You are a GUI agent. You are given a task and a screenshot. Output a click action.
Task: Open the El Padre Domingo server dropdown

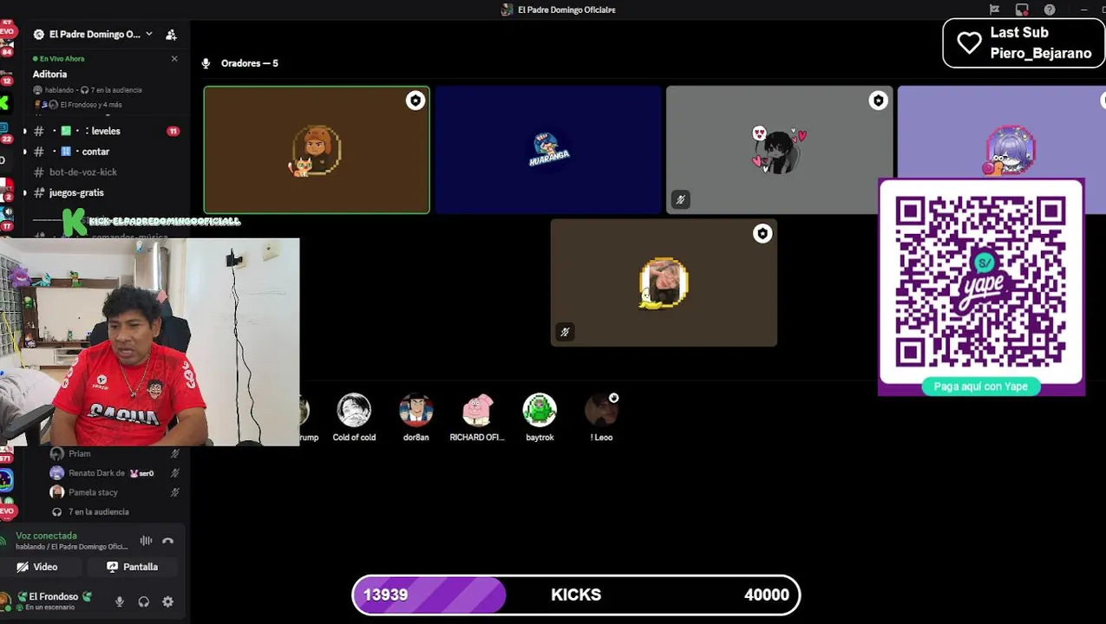pyautogui.click(x=94, y=34)
